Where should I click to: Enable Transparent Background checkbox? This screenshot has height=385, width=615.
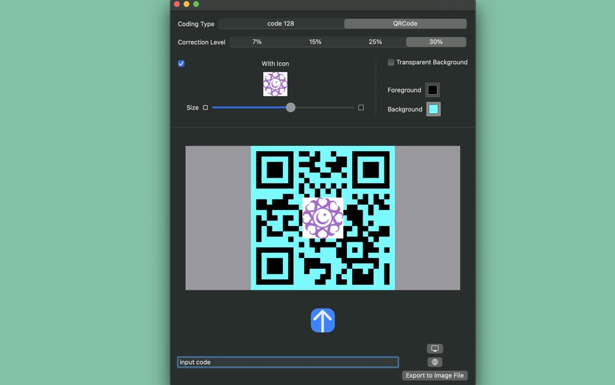(391, 62)
